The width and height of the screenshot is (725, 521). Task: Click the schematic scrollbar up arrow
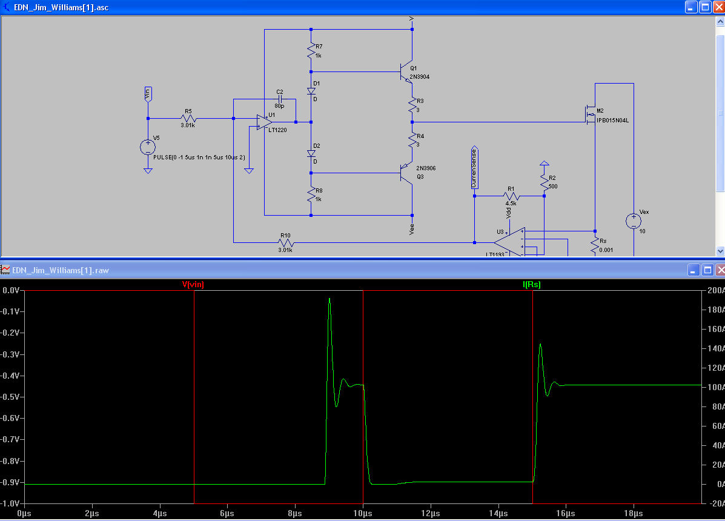pyautogui.click(x=720, y=21)
